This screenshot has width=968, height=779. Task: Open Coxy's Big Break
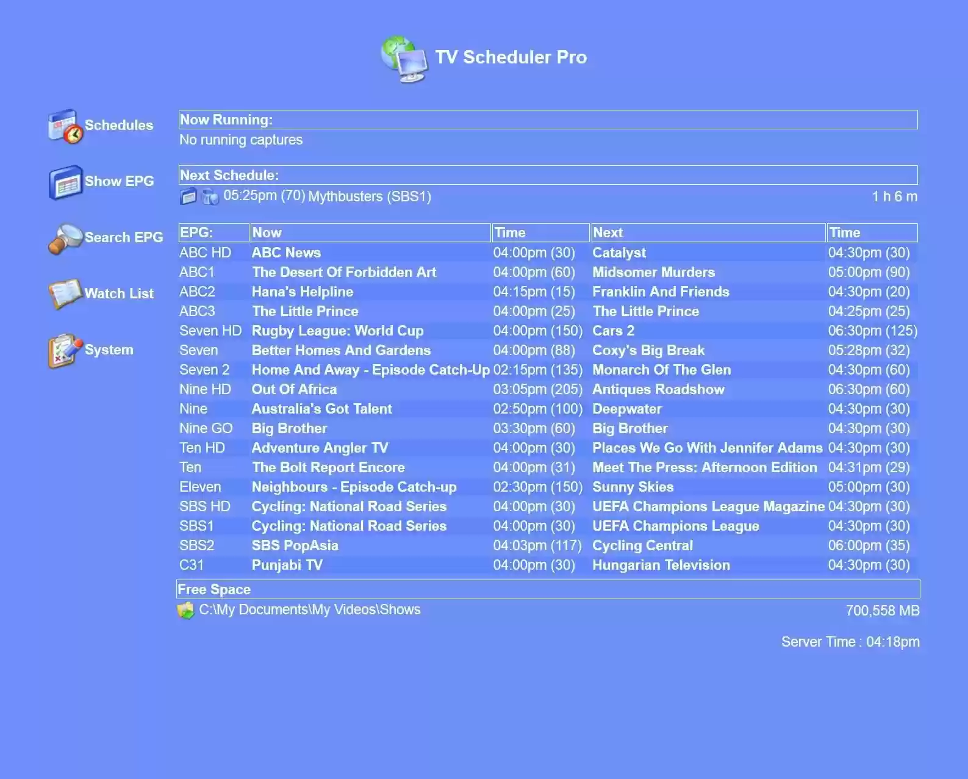point(648,350)
